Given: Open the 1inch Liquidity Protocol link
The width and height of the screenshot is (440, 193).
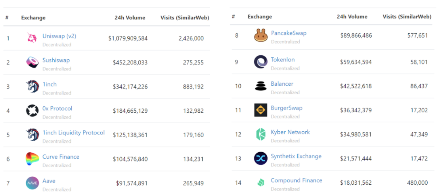Looking at the screenshot, I should coord(73,132).
